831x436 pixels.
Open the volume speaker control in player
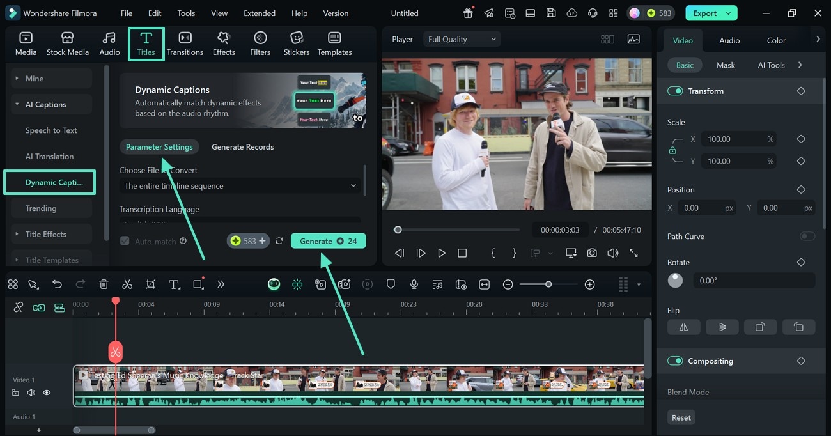[x=612, y=253]
